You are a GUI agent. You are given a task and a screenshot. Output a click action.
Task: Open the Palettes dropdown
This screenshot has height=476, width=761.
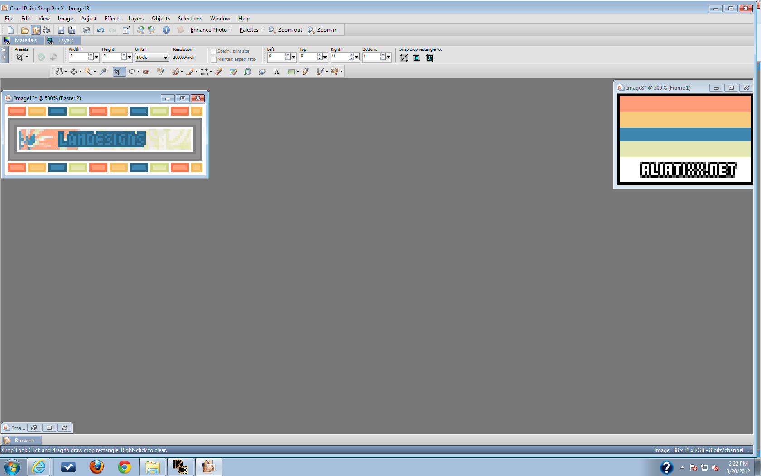click(x=251, y=30)
